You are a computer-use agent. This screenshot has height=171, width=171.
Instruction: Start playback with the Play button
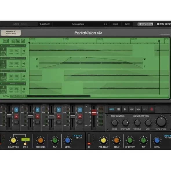(x=125, y=109)
